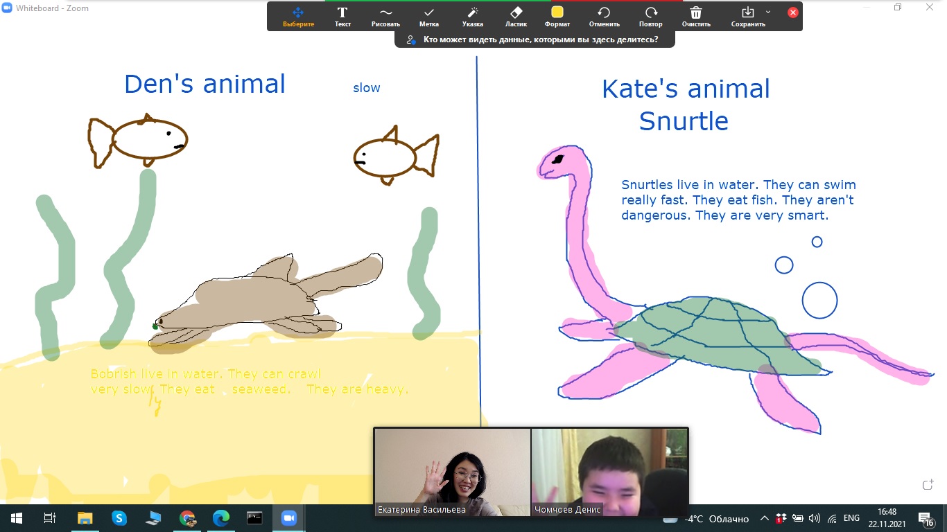The width and height of the screenshot is (947, 532).
Task: Enable the Указка spotlight tool
Action: 473,17
